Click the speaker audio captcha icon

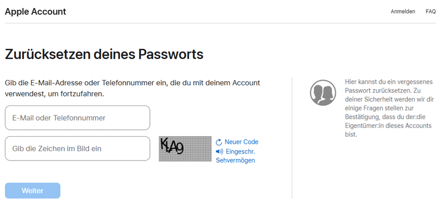click(x=219, y=151)
